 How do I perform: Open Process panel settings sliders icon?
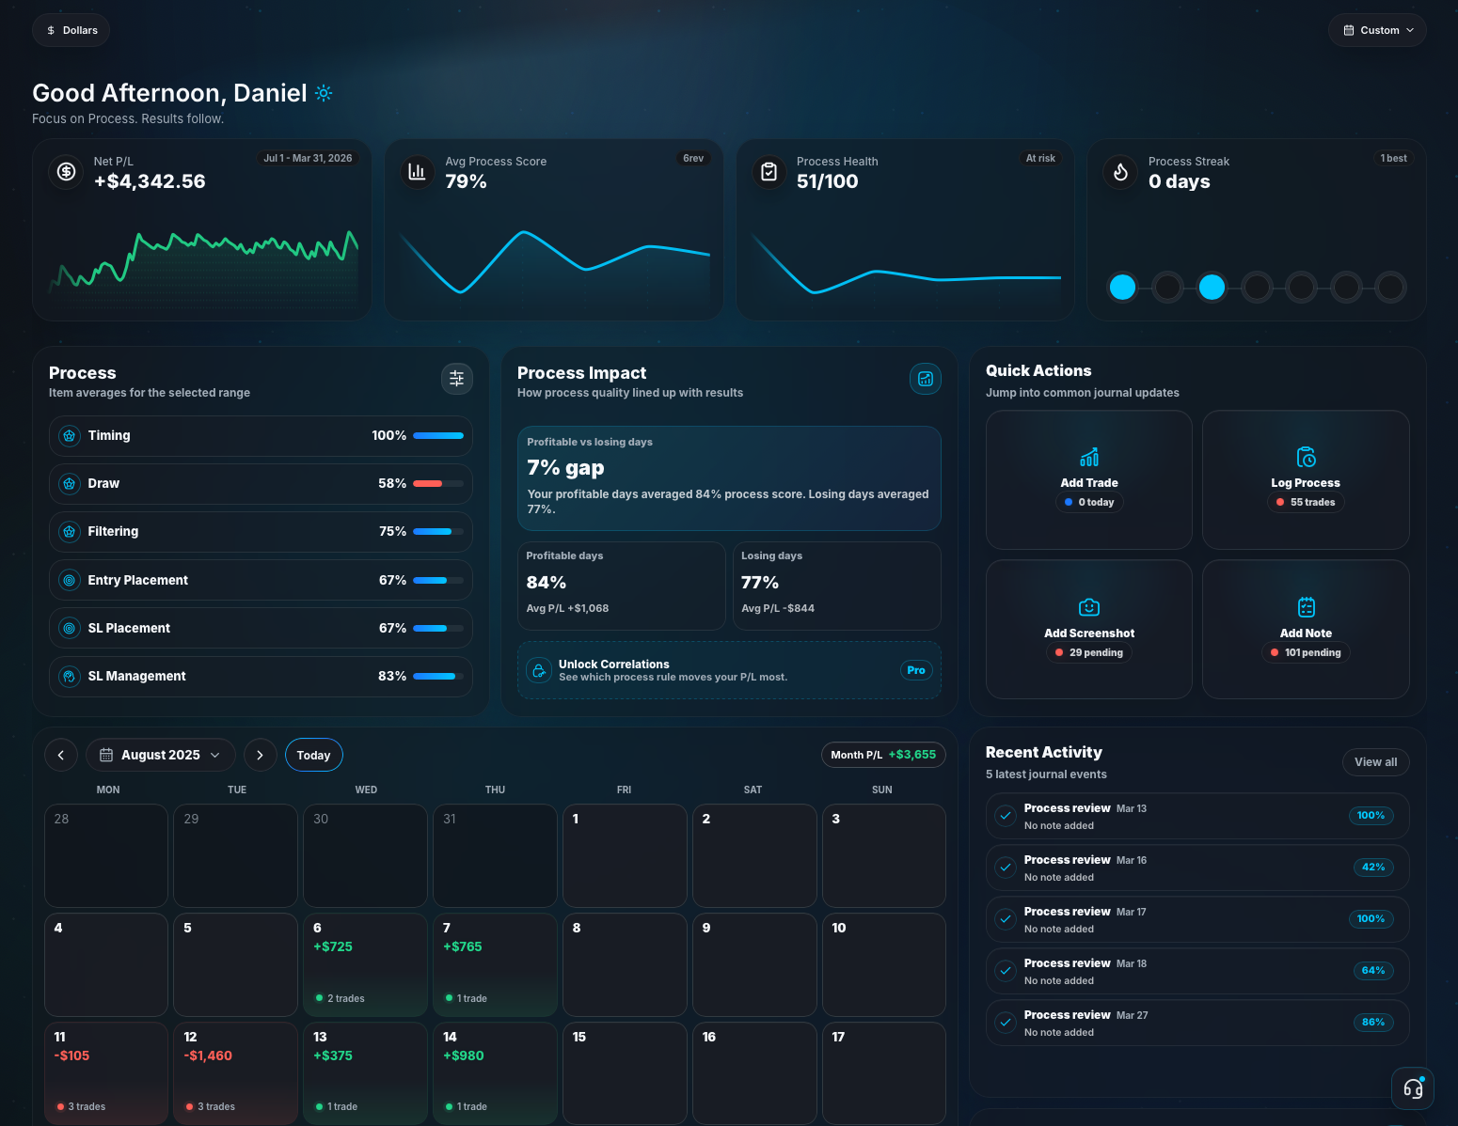[x=457, y=379]
